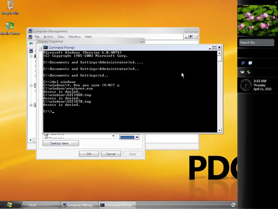Minimize the Command Prompt window

(x=210, y=47)
